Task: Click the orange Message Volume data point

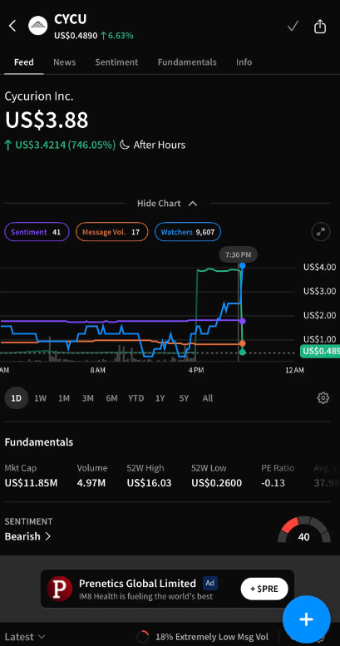Action: (243, 343)
